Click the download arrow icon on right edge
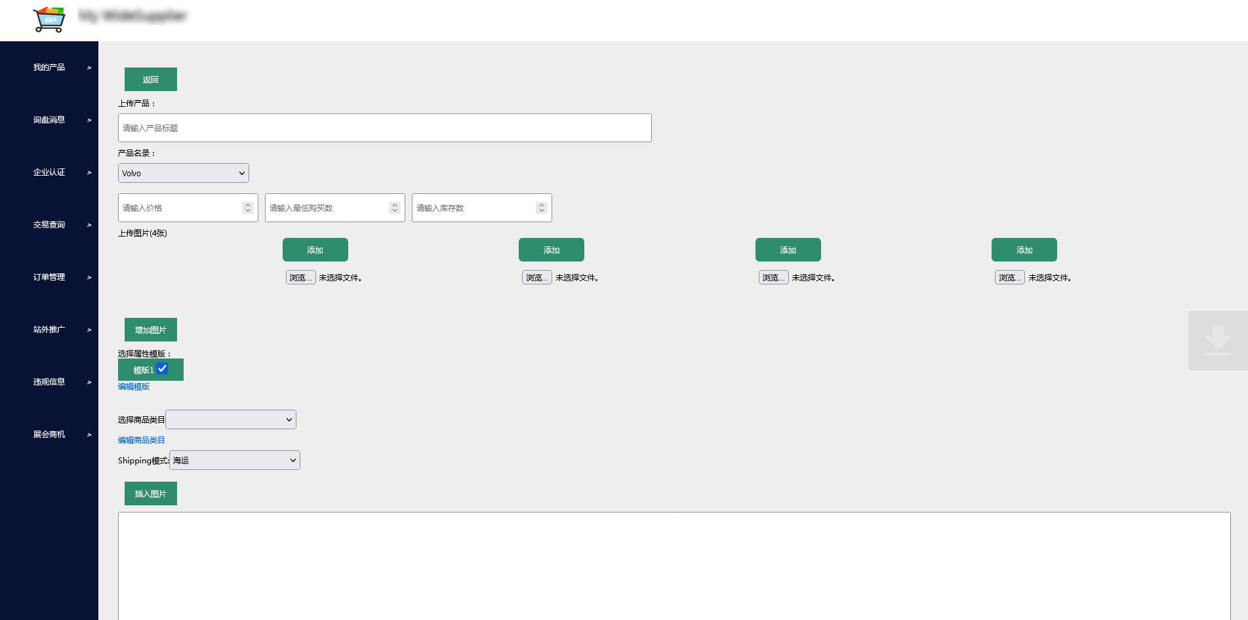Image resolution: width=1248 pixels, height=620 pixels. (x=1217, y=340)
